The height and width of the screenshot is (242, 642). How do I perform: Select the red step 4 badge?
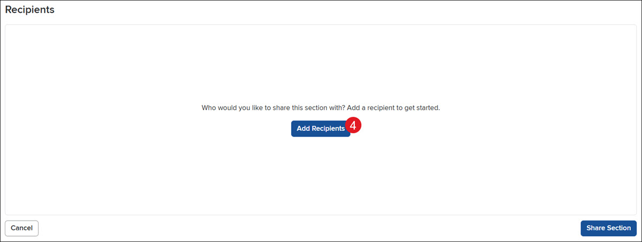pyautogui.click(x=354, y=125)
